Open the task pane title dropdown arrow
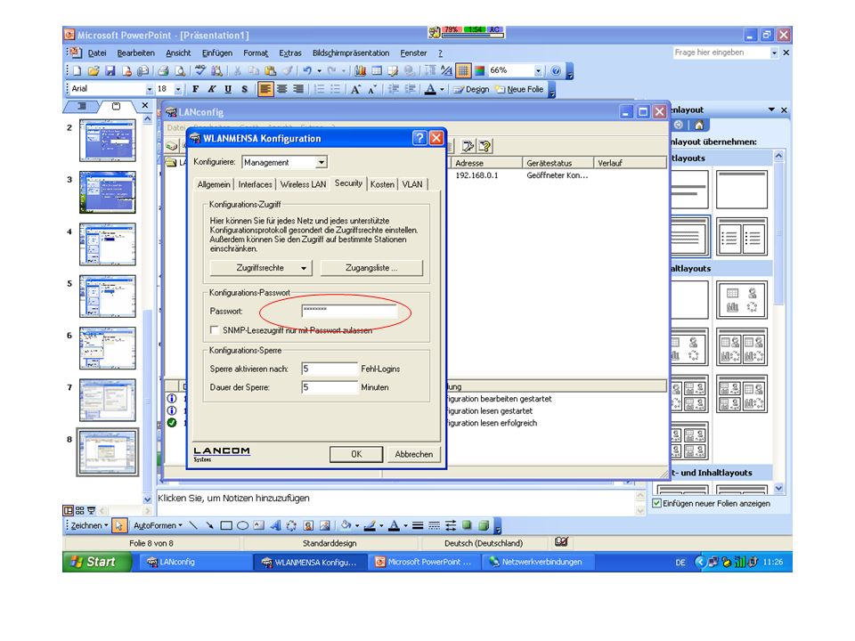 pos(771,110)
